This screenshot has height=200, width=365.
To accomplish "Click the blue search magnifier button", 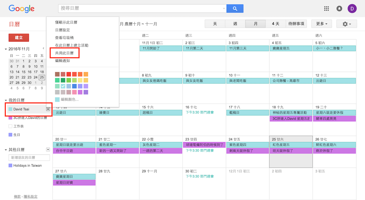I will click(x=235, y=8).
